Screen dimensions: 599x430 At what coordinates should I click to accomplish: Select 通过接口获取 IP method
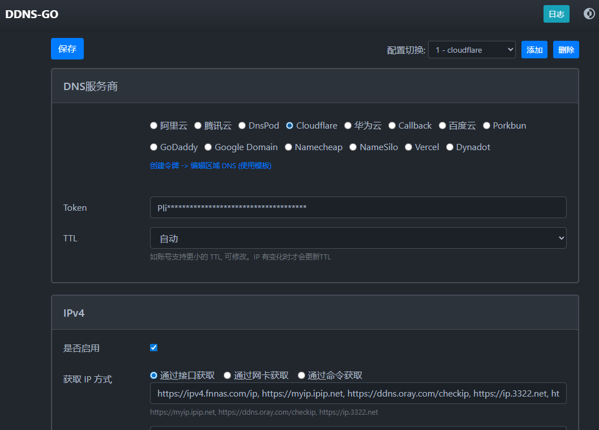pyautogui.click(x=153, y=376)
